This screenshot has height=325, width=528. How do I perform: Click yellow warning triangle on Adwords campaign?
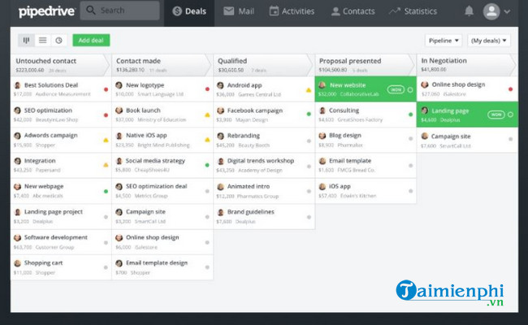pos(106,140)
